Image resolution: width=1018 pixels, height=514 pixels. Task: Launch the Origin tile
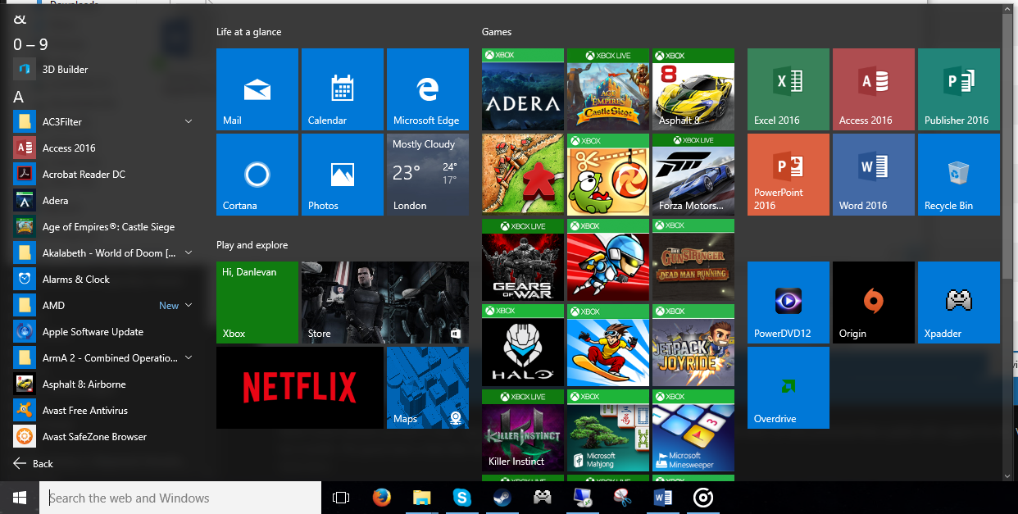(x=874, y=302)
